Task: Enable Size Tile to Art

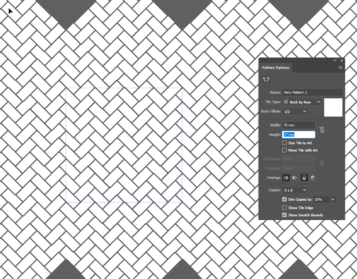Action: point(284,143)
